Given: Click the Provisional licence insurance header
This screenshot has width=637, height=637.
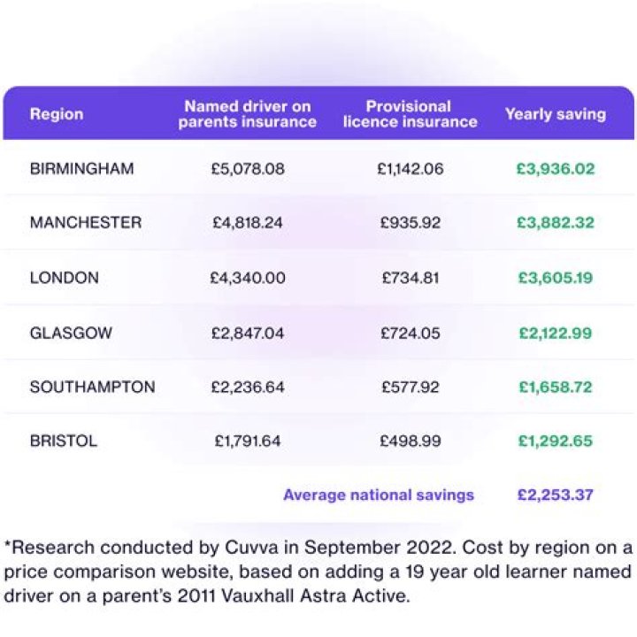Looking at the screenshot, I should click(x=410, y=114).
